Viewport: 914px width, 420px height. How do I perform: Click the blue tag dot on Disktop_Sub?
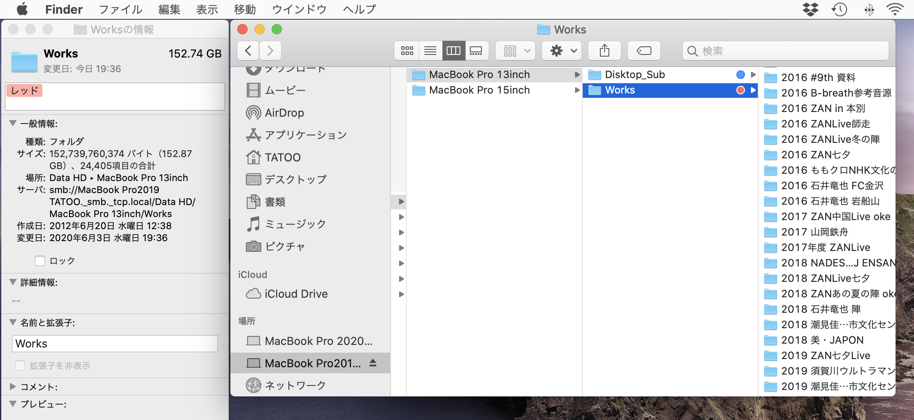click(741, 75)
